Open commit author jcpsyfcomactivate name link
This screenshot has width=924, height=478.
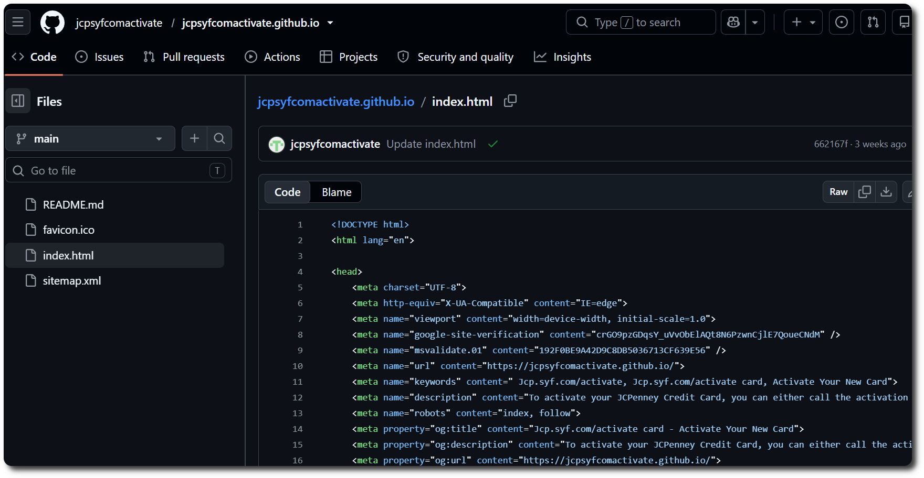point(335,144)
